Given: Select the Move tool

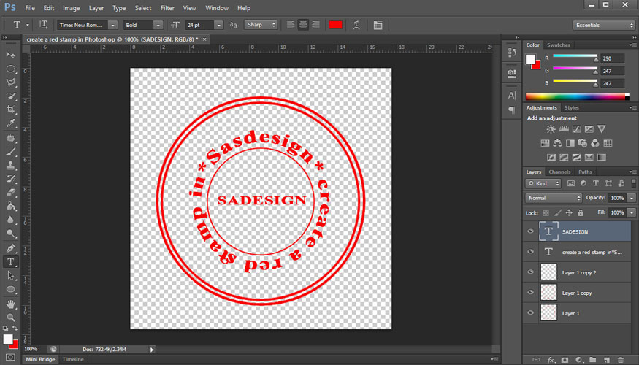Looking at the screenshot, I should click(x=11, y=55).
